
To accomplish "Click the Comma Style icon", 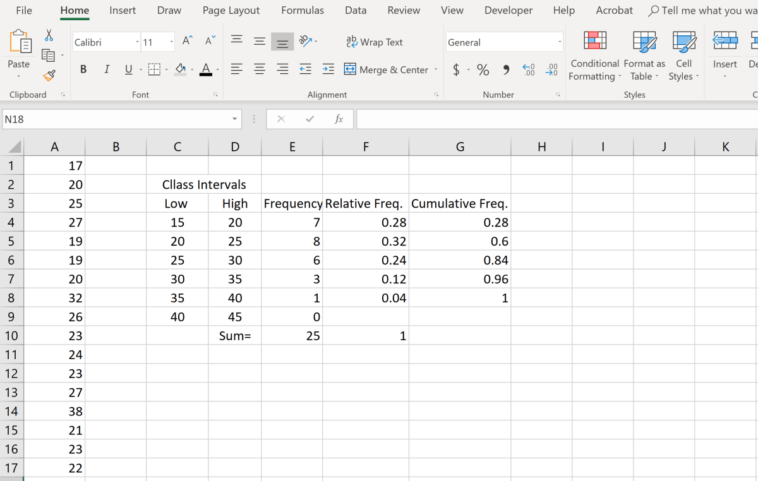I will pyautogui.click(x=505, y=69).
